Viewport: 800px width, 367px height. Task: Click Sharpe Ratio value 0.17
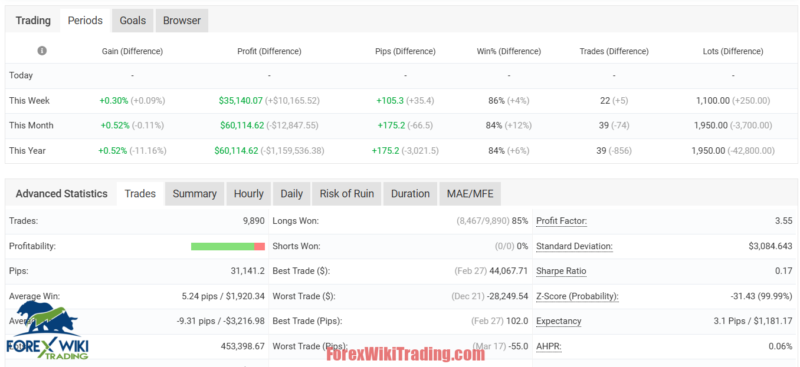[783, 271]
